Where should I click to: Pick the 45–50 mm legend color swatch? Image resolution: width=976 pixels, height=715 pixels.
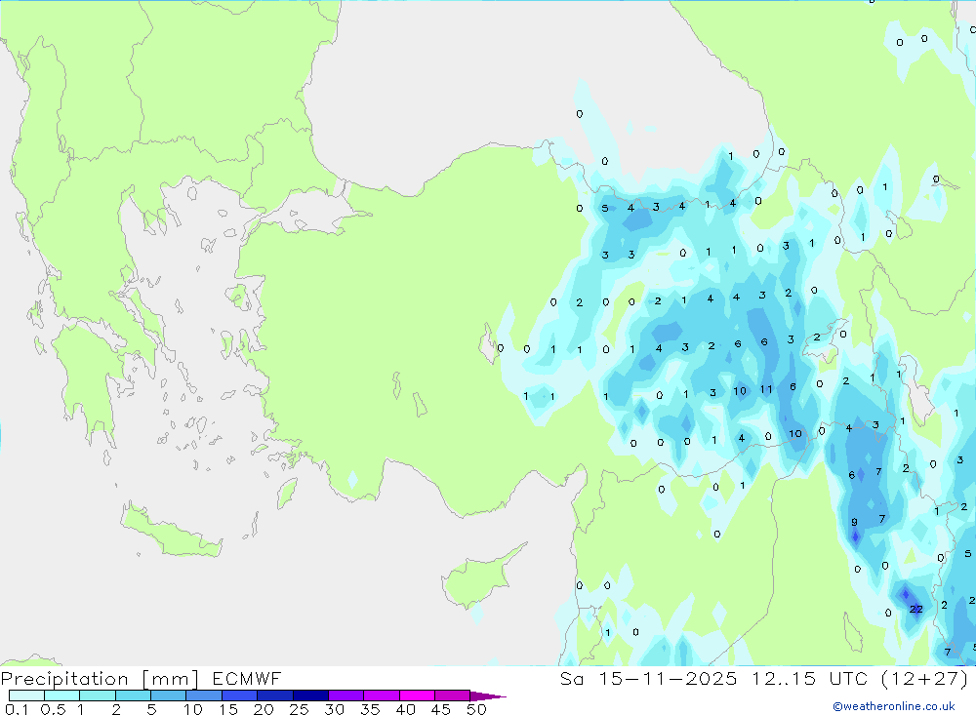click(453, 695)
